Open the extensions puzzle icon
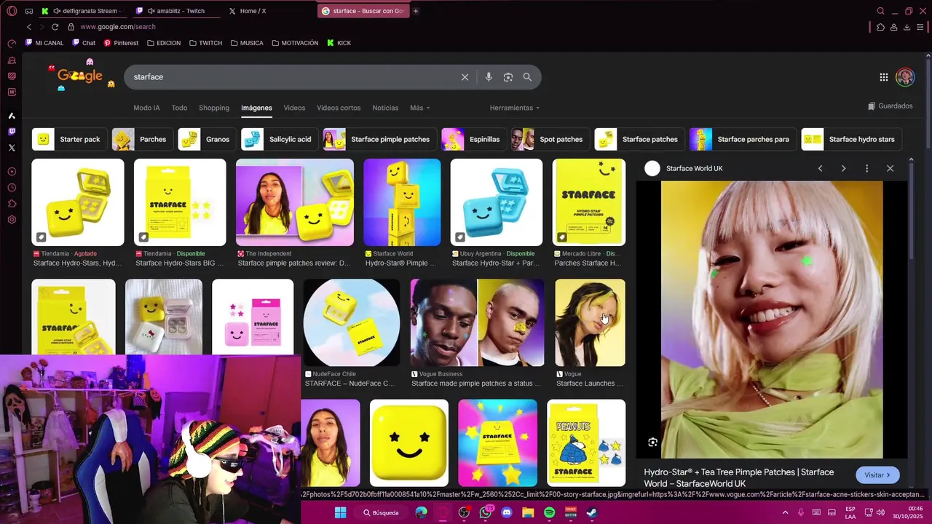This screenshot has width=932, height=524. [x=880, y=27]
